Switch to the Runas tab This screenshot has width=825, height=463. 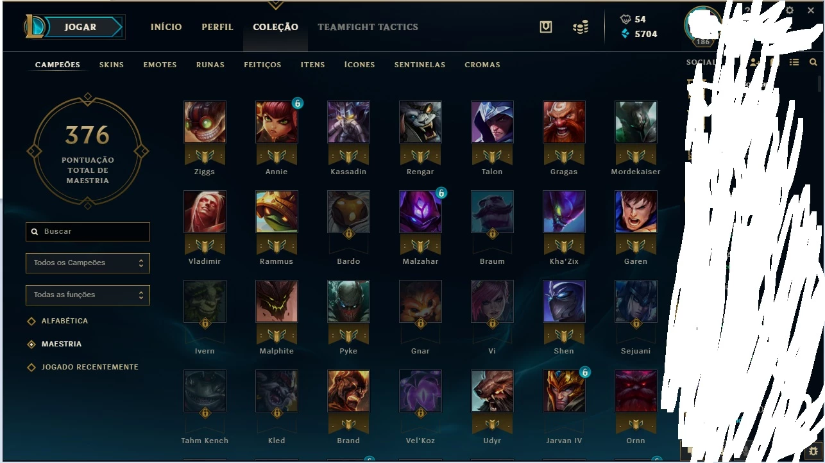[x=210, y=65]
